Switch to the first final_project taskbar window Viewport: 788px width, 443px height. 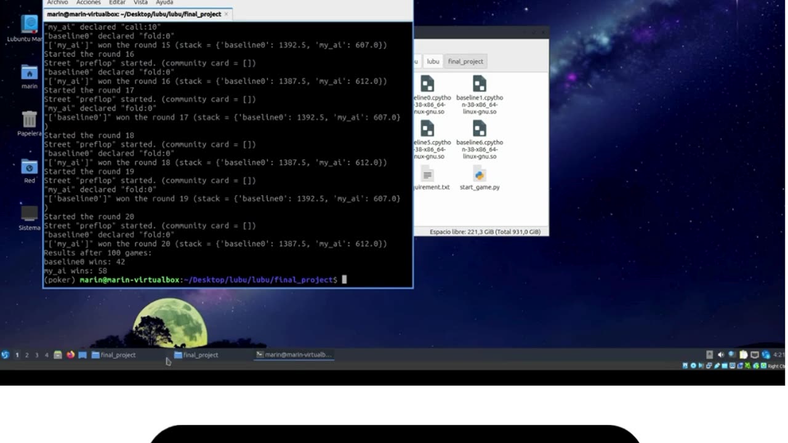(114, 355)
